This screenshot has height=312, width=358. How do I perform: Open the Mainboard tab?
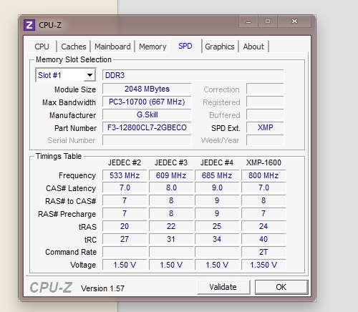(112, 47)
